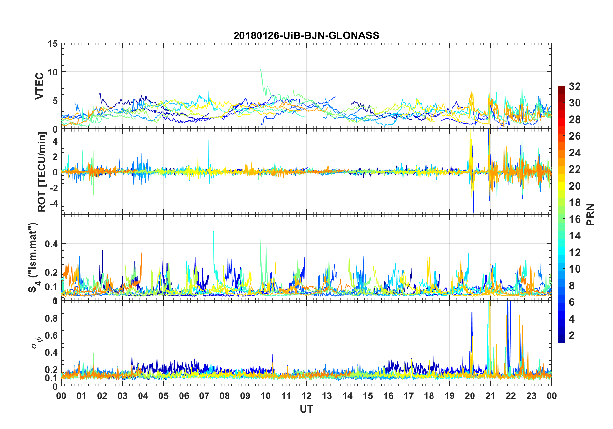Click colorbar tick value 28
Screen dimensions: 613x429
point(575,120)
